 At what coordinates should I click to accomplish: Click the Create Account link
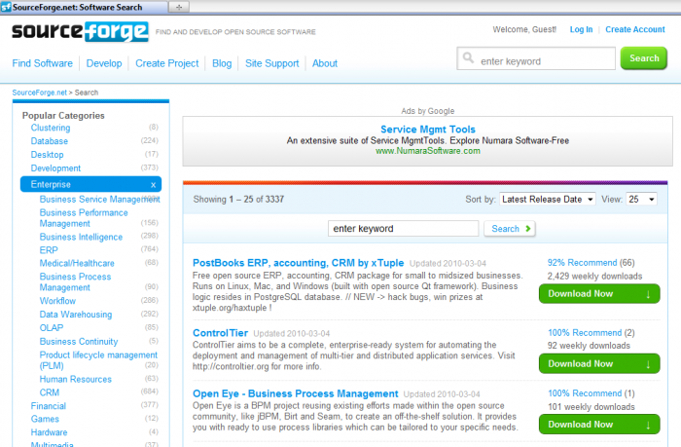point(635,29)
